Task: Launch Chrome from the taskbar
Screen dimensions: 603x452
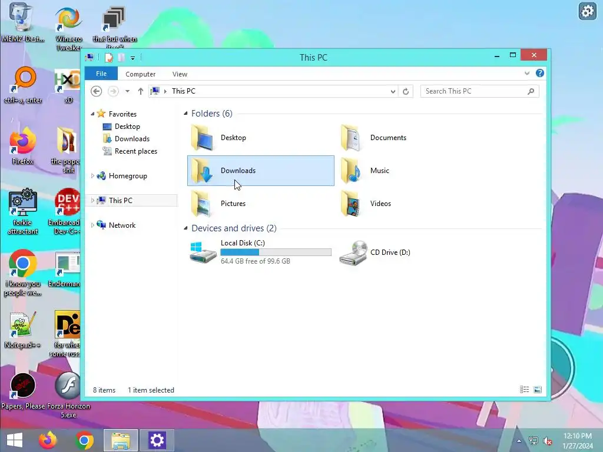Action: click(x=84, y=440)
